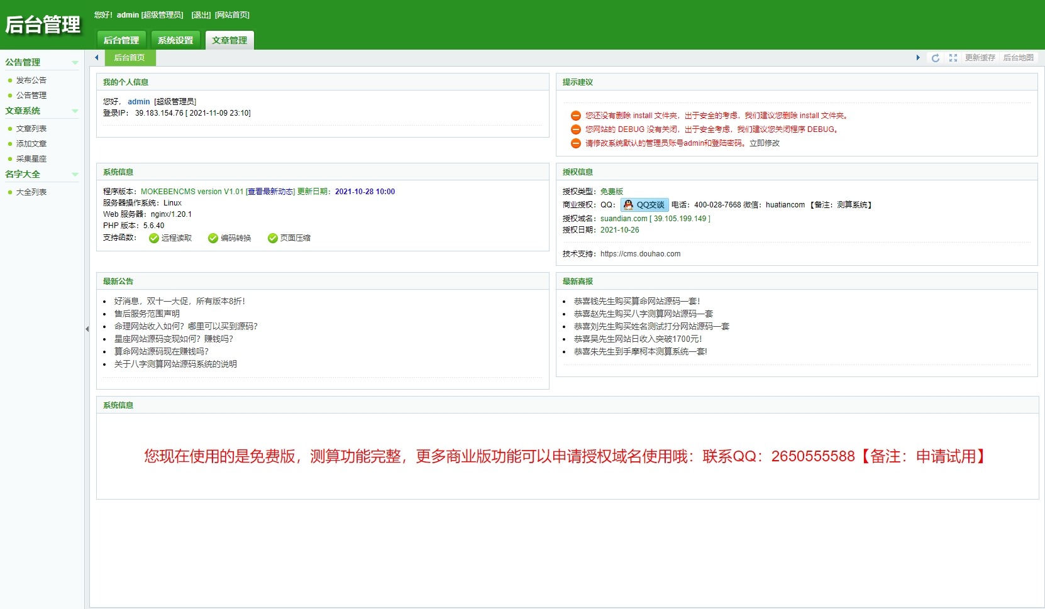The image size is (1045, 609).
Task: Collapse the 公告管理 sidebar section
Action: pyautogui.click(x=75, y=63)
